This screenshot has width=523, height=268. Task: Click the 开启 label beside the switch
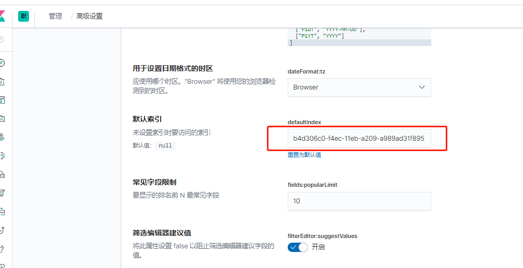tap(318, 247)
